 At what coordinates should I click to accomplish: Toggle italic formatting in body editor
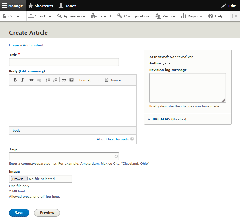point(22,80)
